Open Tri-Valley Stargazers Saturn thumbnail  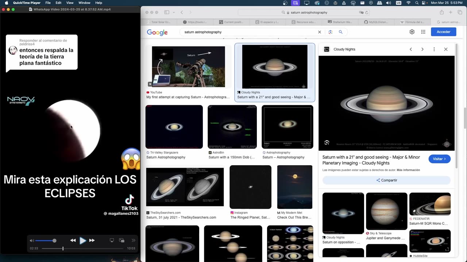(174, 127)
